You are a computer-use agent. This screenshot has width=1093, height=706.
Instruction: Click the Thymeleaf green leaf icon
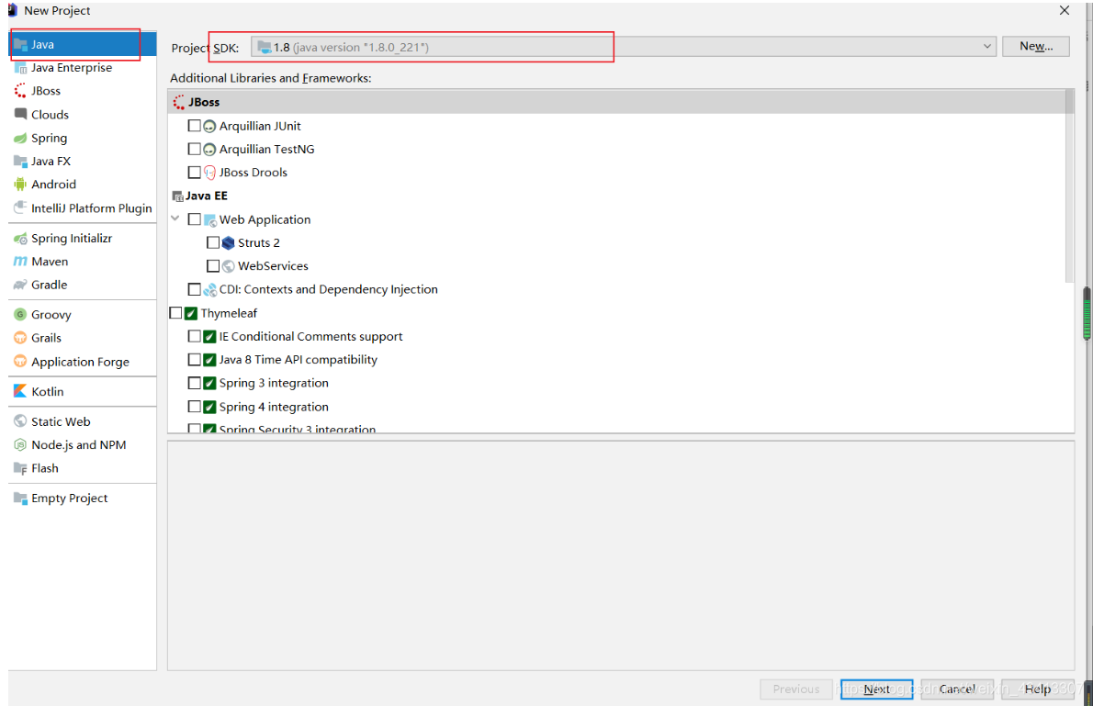click(x=191, y=313)
